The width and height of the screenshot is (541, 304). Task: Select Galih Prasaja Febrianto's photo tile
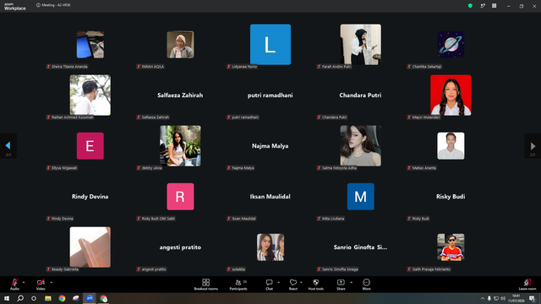click(451, 247)
